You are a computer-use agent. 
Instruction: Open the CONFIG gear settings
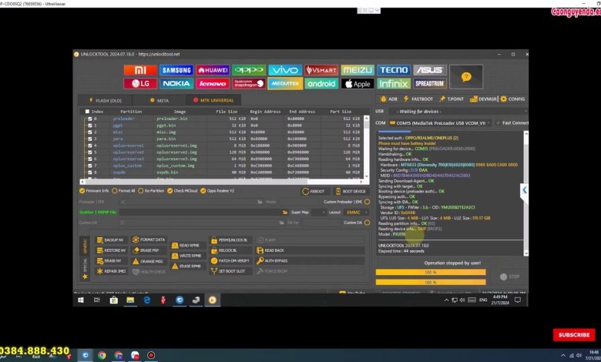(x=512, y=99)
